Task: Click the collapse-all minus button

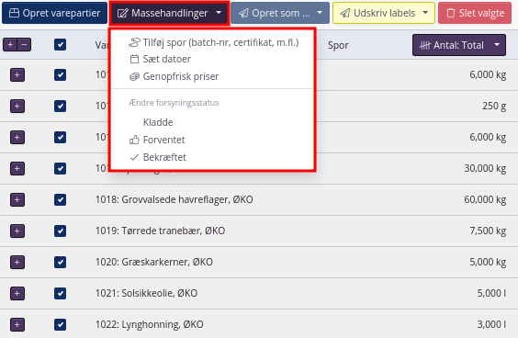Action: (25, 45)
